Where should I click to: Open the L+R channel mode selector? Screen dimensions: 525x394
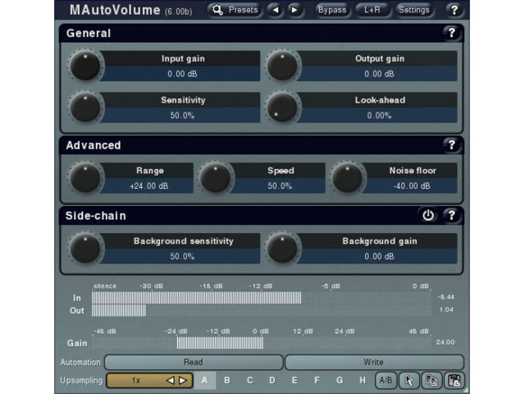[x=372, y=10]
